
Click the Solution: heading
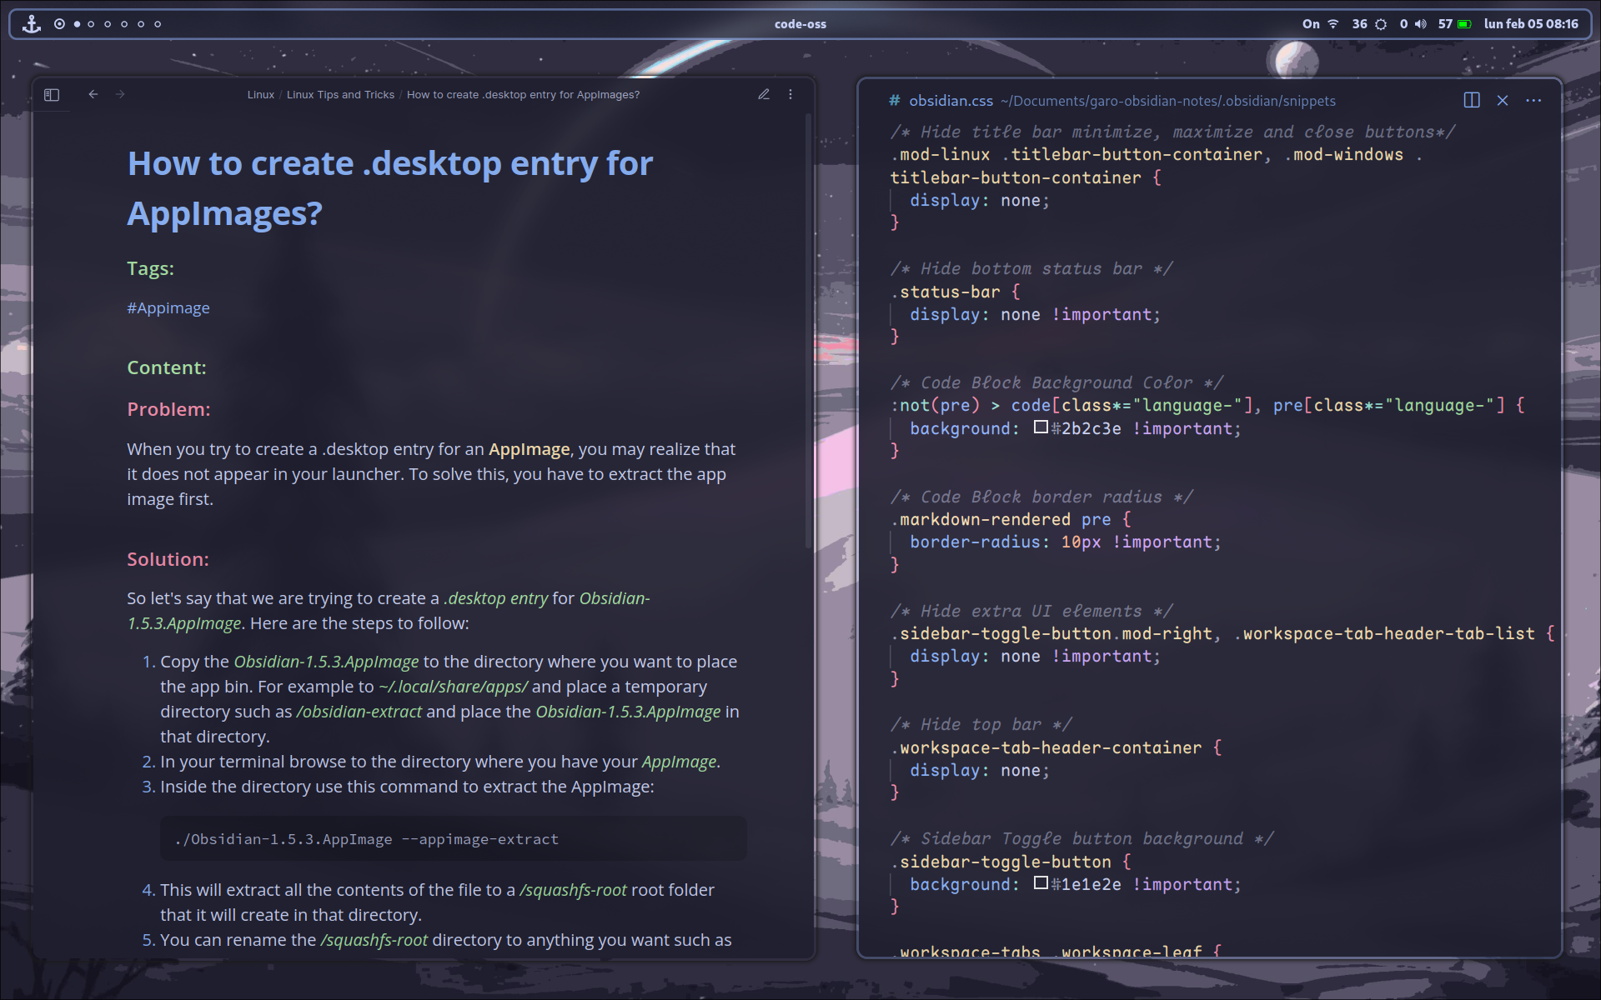tap(168, 559)
